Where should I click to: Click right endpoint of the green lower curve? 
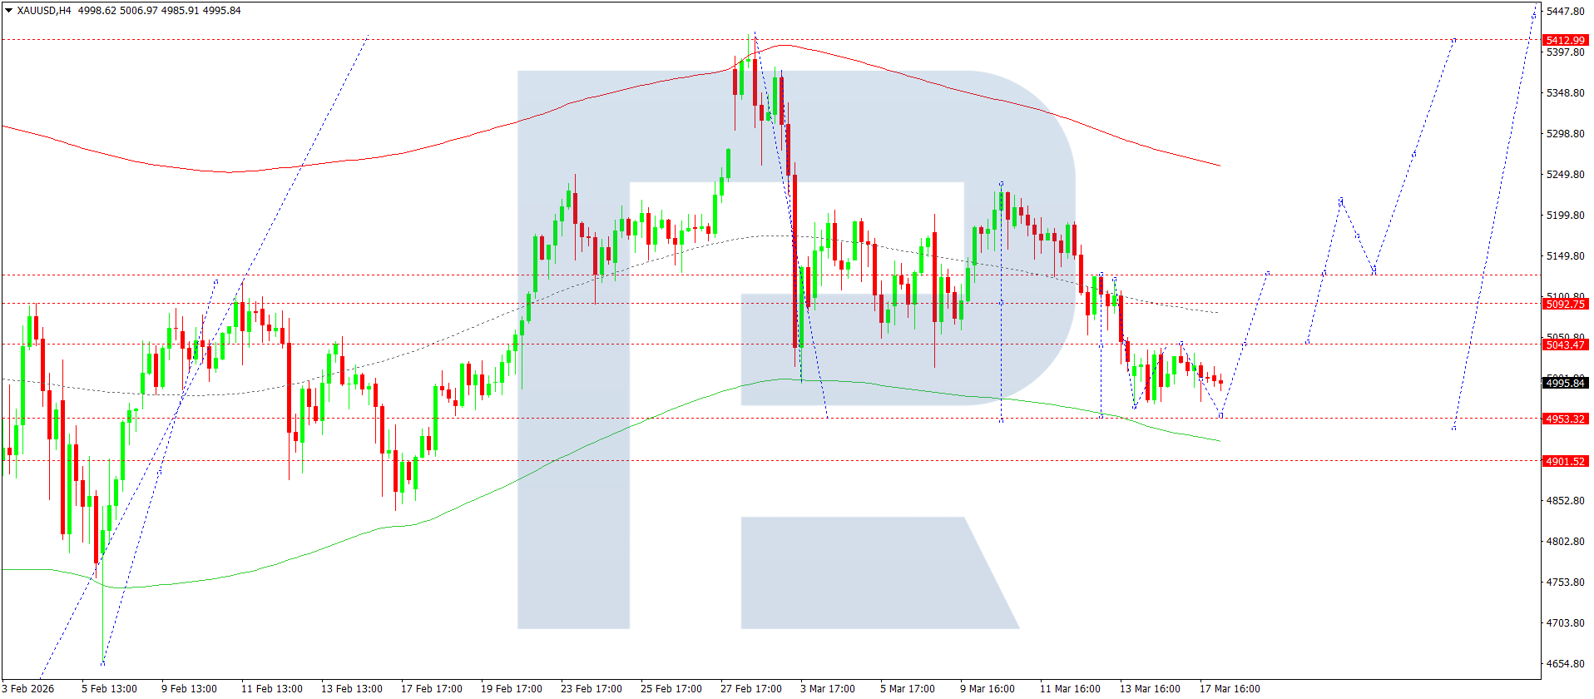(x=1220, y=441)
